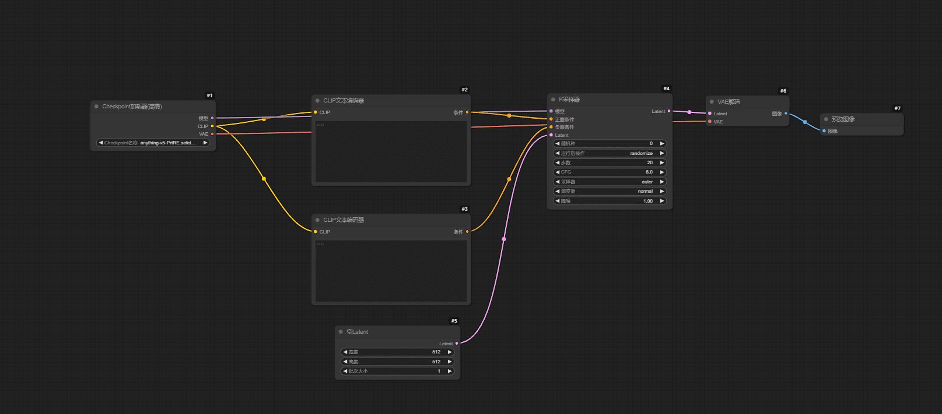Image resolution: width=942 pixels, height=414 pixels.
Task: Click Latent output socket on K采样器
Action: coord(669,111)
